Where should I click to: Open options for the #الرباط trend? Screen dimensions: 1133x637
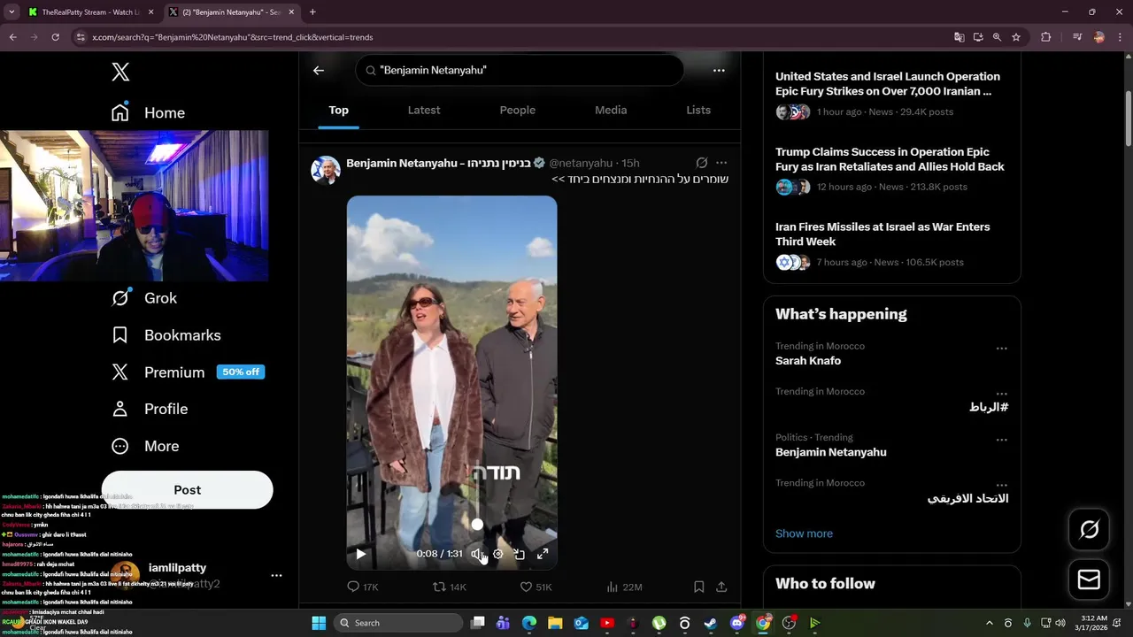point(1002,394)
